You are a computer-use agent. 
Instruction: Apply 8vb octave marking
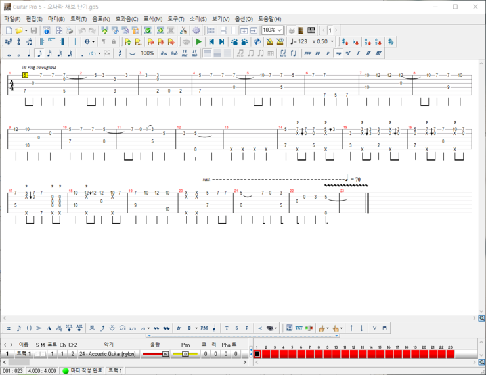174,53
